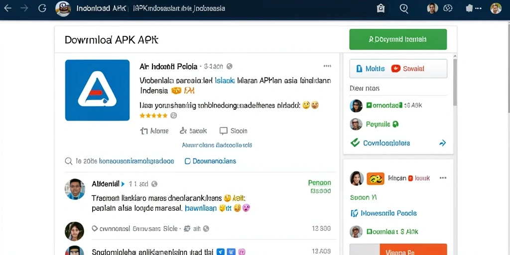Screen dimensions: 510x255
Task: Open the site avatar logo in top bar
Action: [x=63, y=8]
